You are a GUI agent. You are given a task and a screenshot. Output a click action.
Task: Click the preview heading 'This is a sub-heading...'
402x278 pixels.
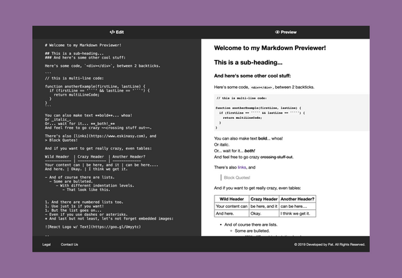click(x=248, y=62)
